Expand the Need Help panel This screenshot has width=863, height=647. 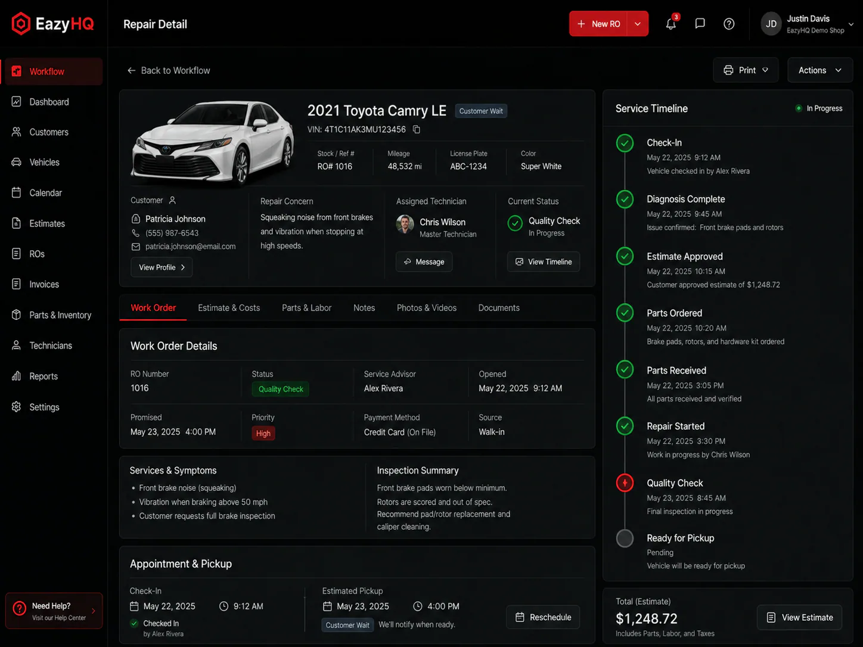(54, 611)
